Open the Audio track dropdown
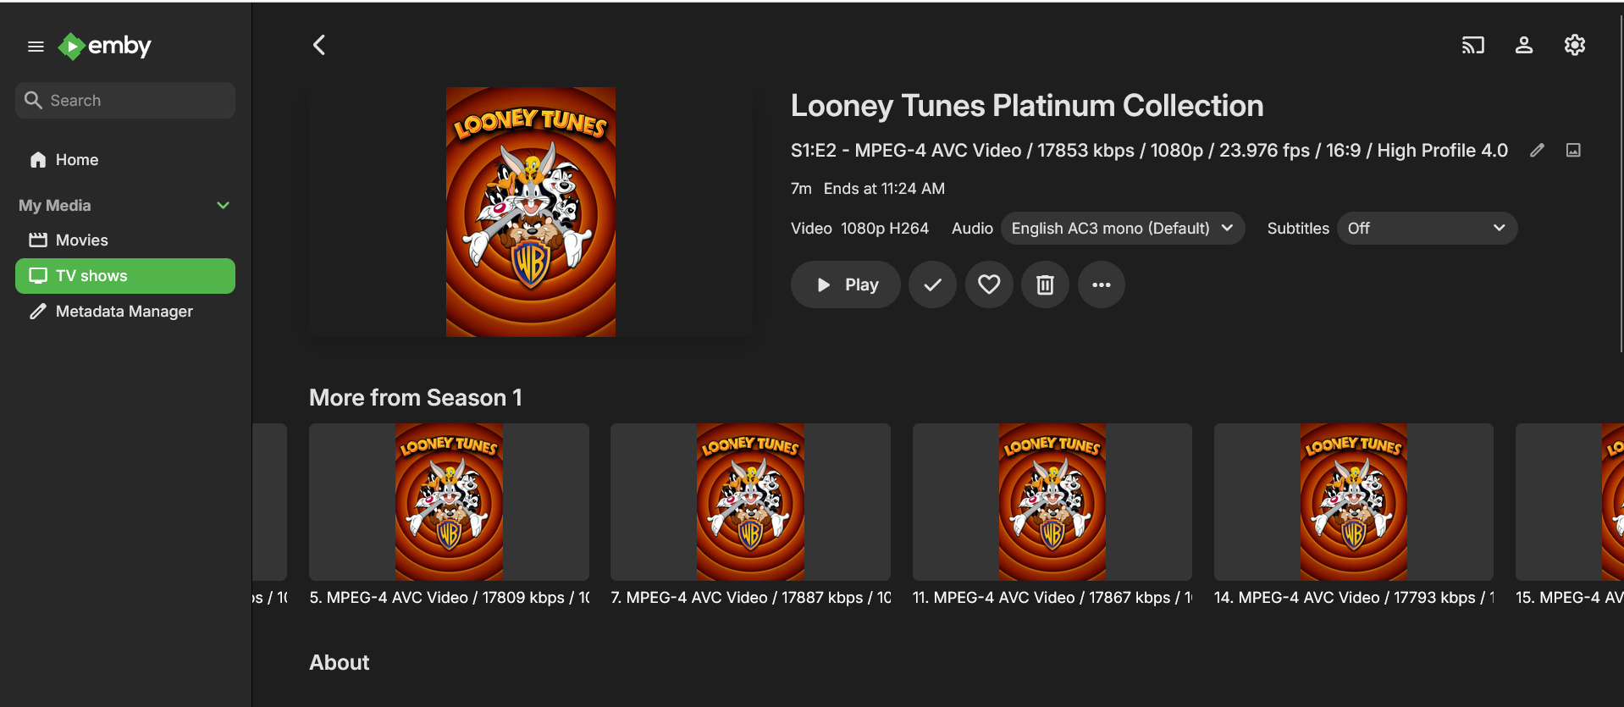Viewport: 1624px width, 707px height. coord(1123,229)
